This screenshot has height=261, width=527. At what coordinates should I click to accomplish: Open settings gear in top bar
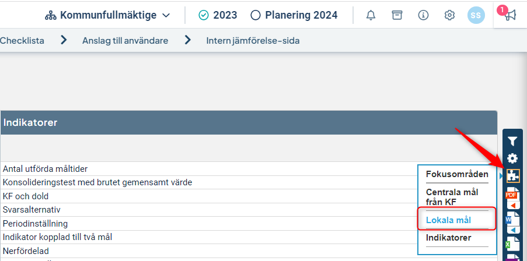[x=449, y=15]
